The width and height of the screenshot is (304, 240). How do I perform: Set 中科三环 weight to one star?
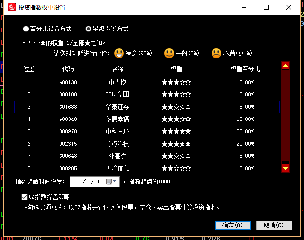[x=165, y=131]
